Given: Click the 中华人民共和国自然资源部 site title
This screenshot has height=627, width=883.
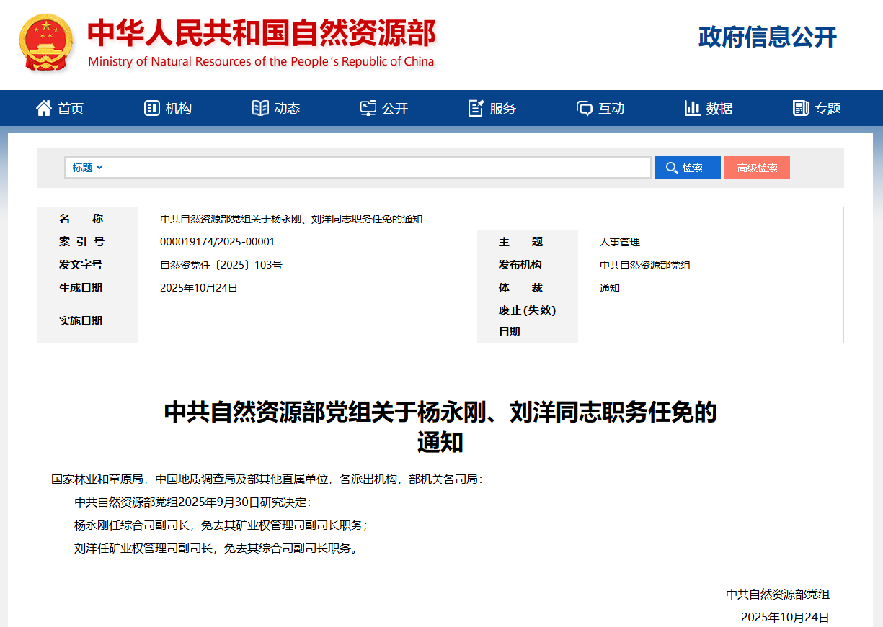Looking at the screenshot, I should point(261,33).
